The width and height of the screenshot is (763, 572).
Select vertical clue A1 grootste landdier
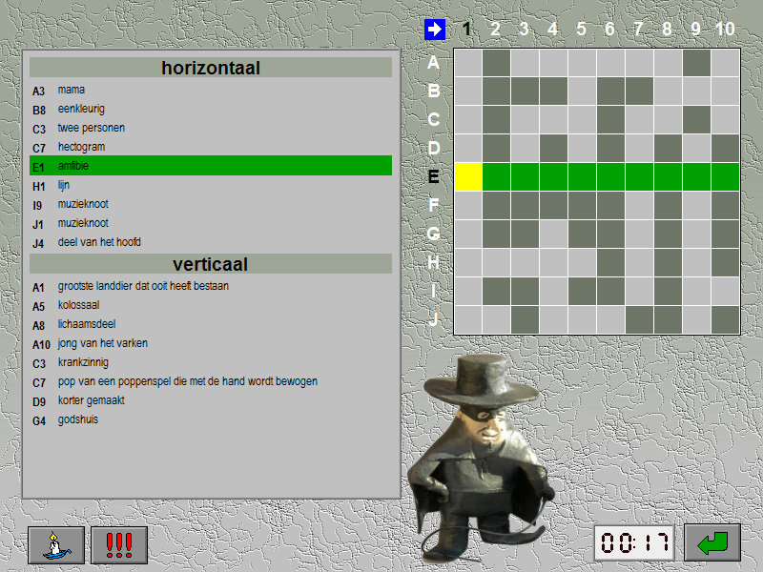click(211, 287)
